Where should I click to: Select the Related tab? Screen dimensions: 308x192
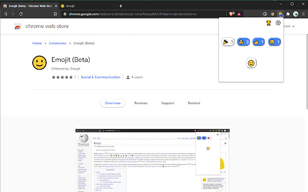pos(194,103)
